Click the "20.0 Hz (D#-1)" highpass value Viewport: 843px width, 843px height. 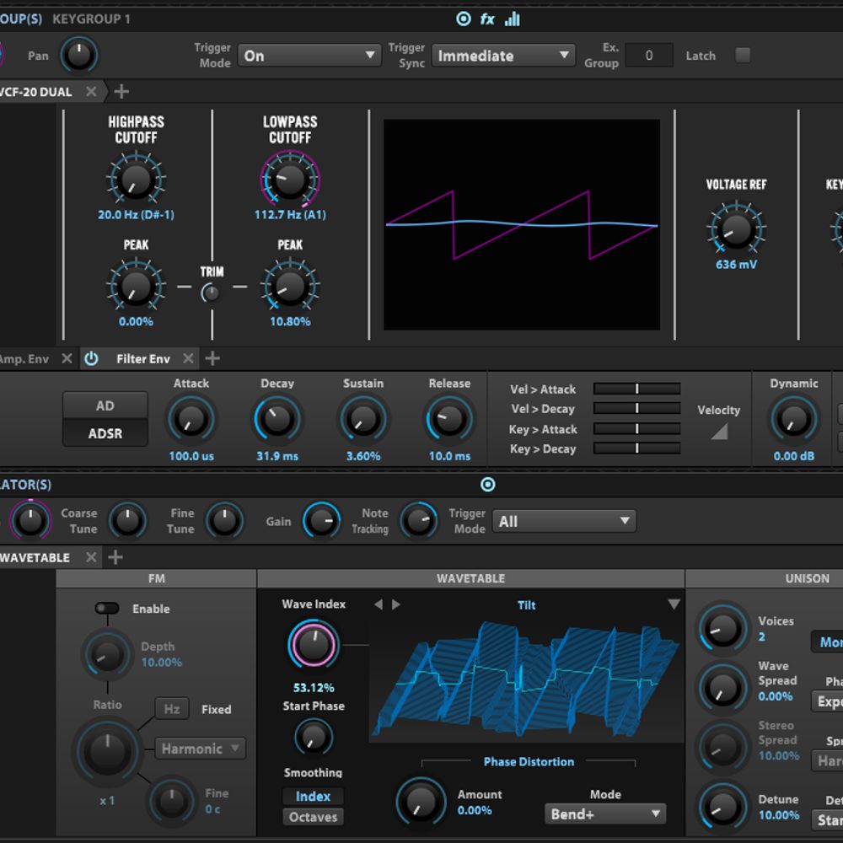136,214
